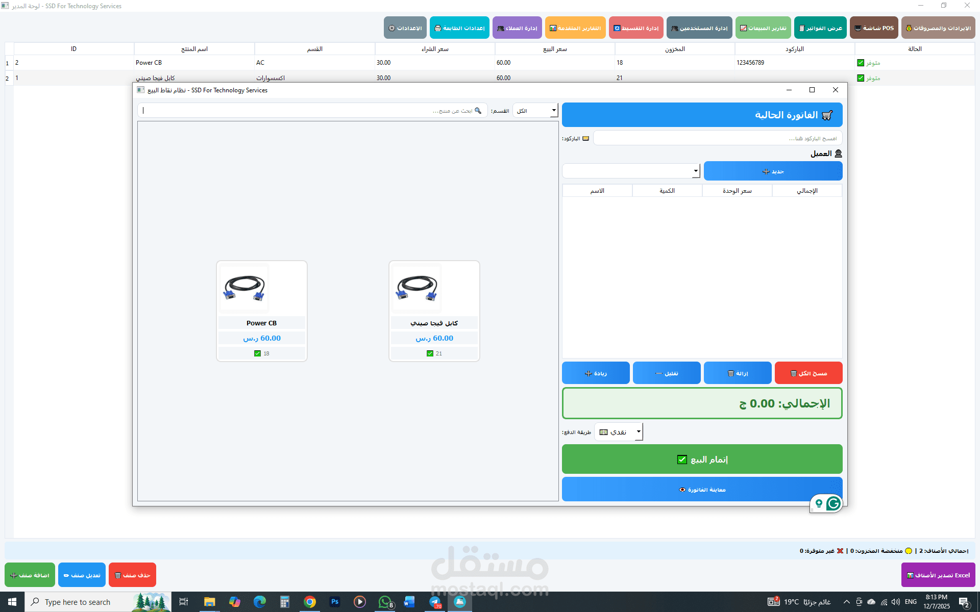
Task: Open Printer Settings (إعدادات الطابعة) button
Action: coord(459,28)
